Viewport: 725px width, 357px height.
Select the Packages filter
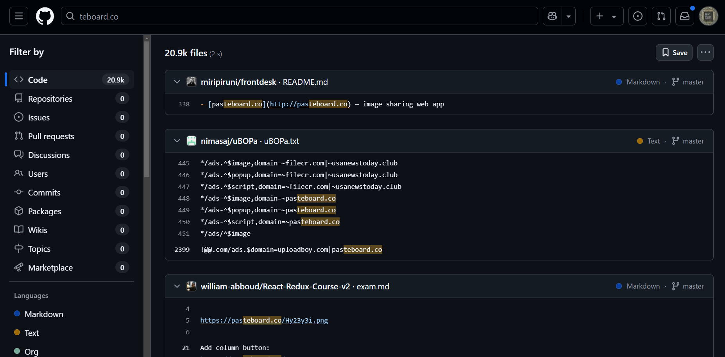[x=72, y=211]
